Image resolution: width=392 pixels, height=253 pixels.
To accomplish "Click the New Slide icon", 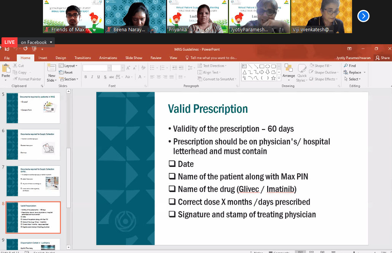I will pos(51,68).
